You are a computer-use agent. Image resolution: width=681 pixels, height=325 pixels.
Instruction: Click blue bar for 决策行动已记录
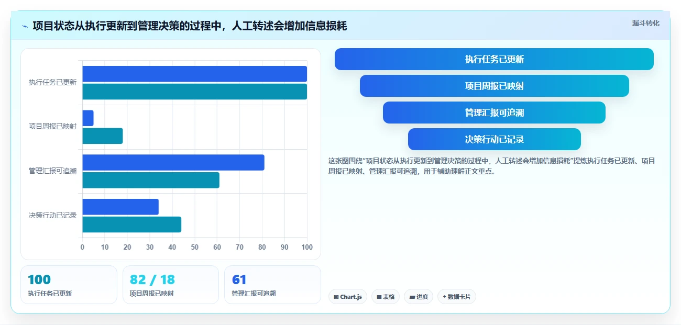(x=120, y=207)
